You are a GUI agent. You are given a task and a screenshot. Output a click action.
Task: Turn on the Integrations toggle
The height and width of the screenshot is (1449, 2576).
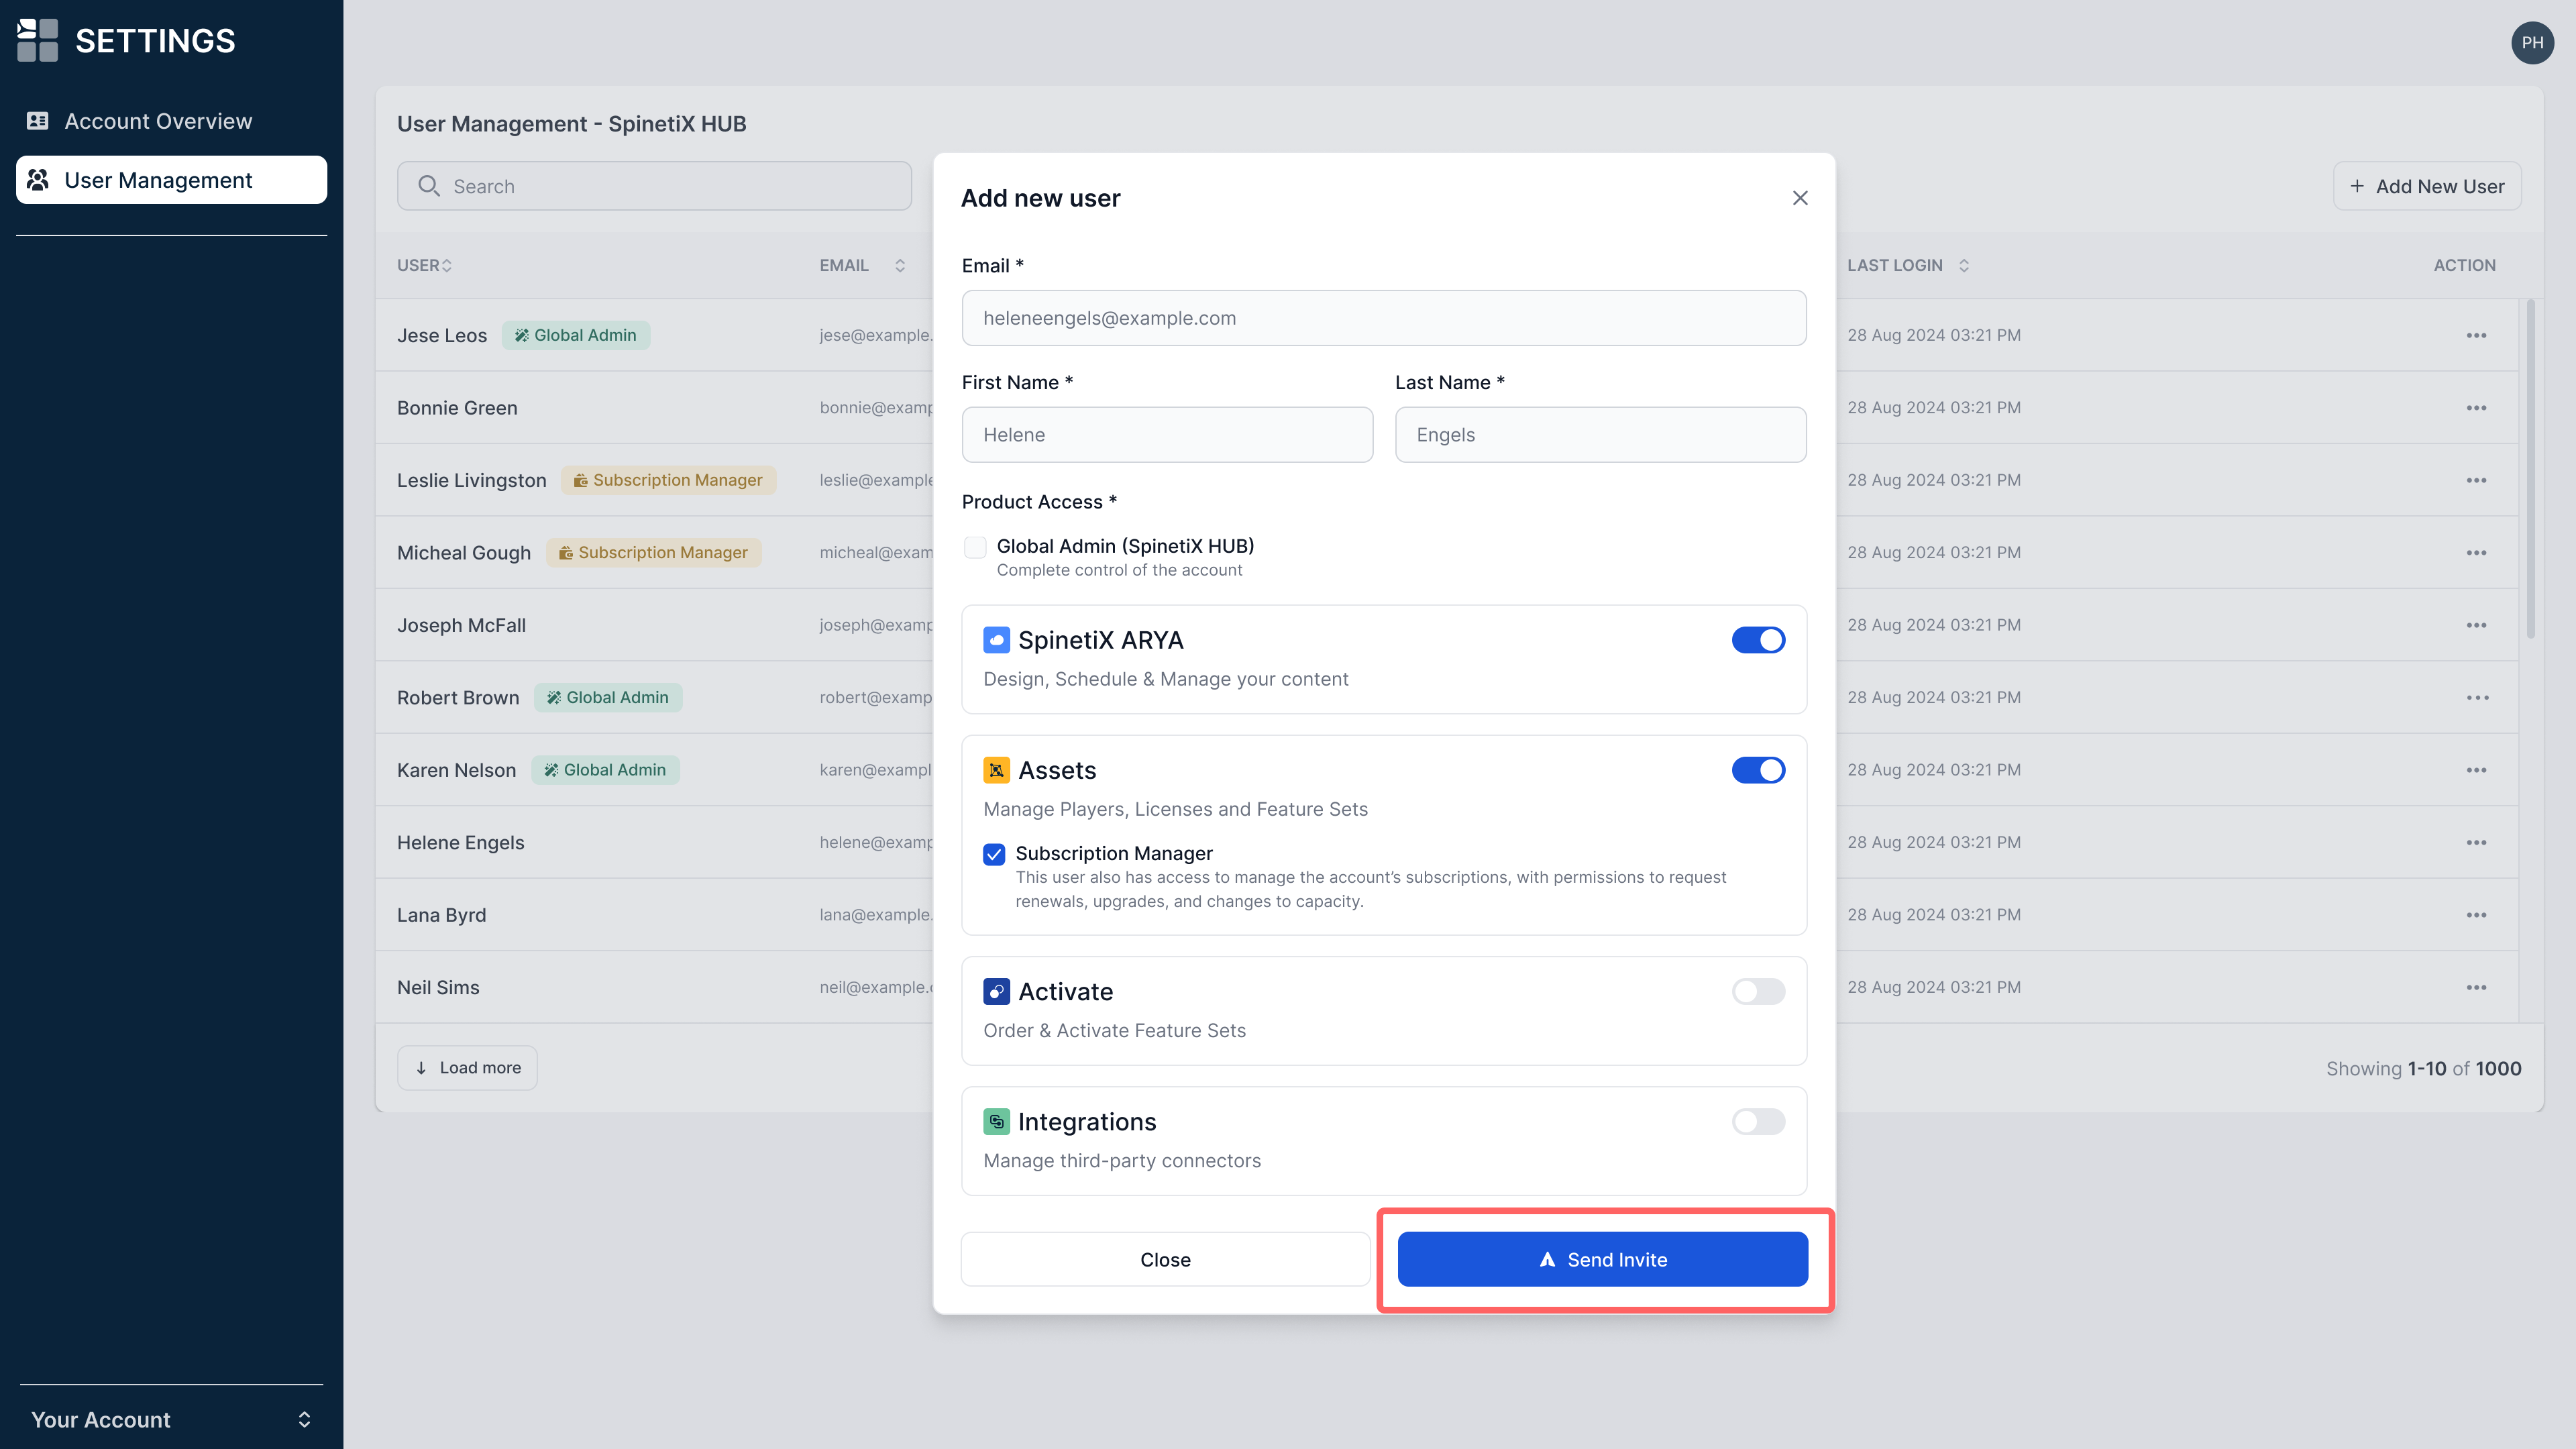(x=1758, y=1121)
